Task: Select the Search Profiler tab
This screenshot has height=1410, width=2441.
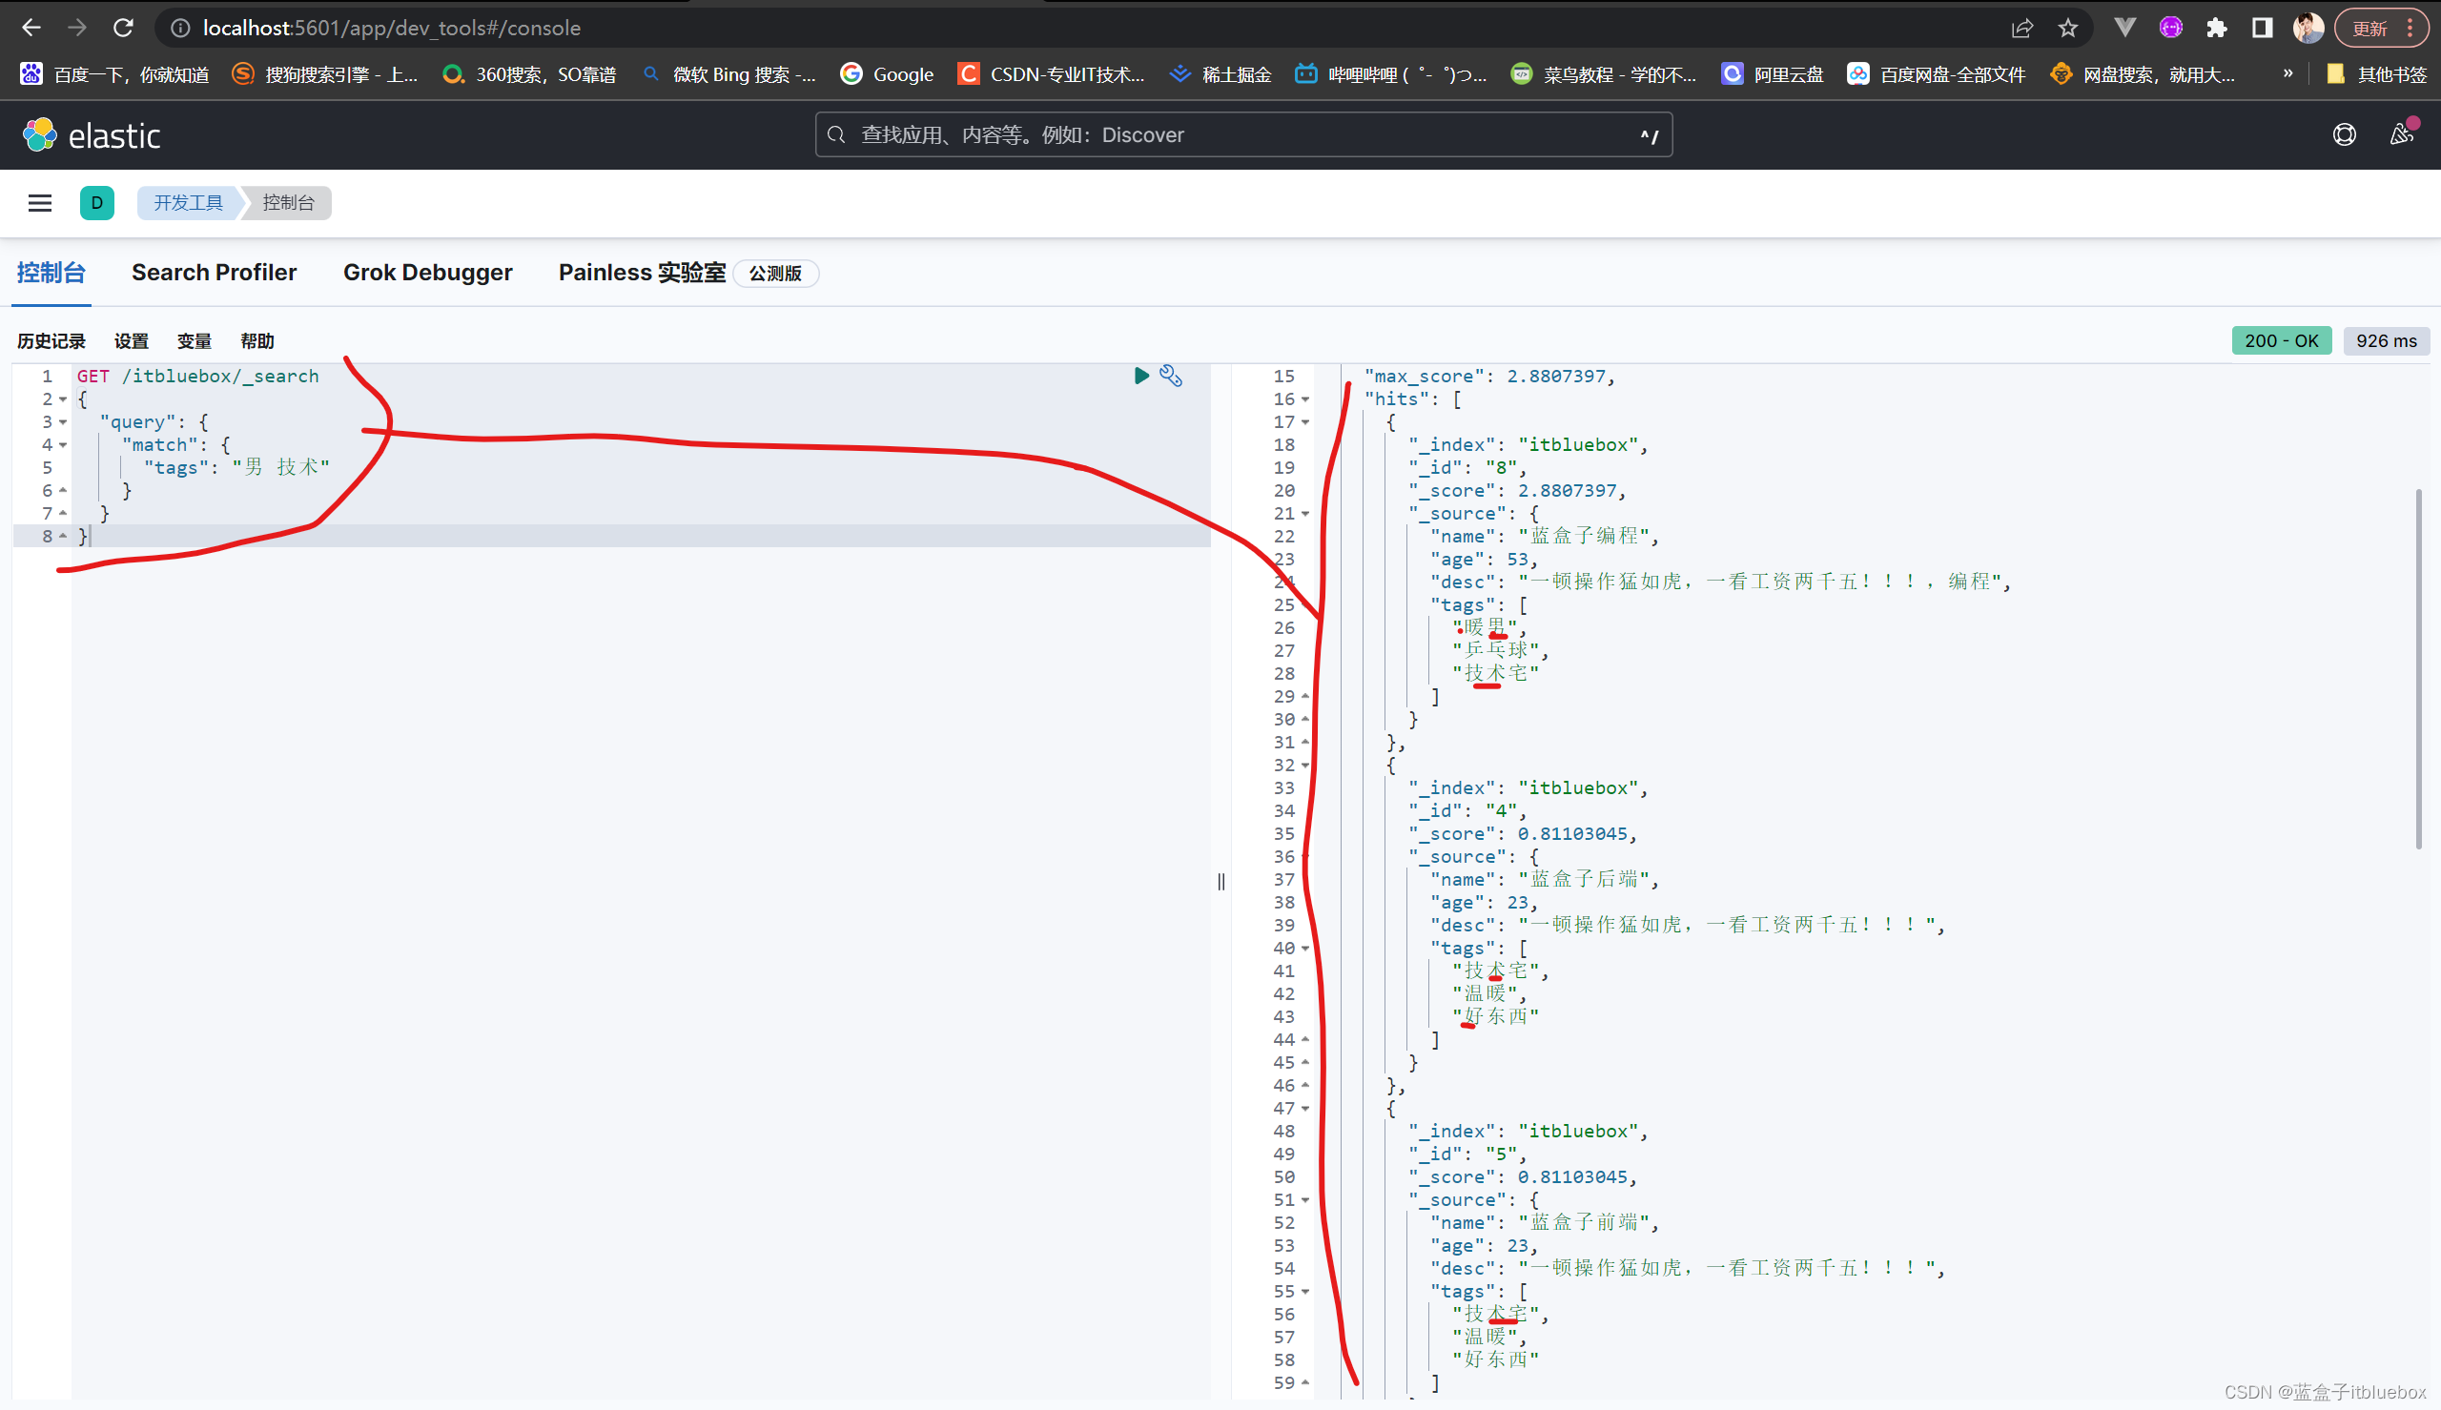Action: click(214, 272)
